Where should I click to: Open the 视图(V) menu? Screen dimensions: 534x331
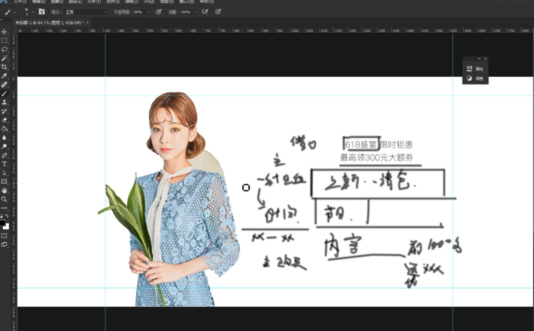point(167,2)
